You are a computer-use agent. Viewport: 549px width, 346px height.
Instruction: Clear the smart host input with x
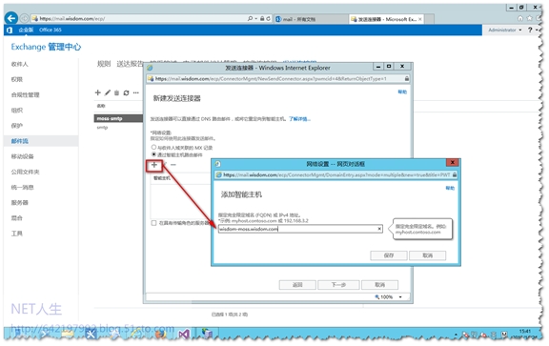379,229
